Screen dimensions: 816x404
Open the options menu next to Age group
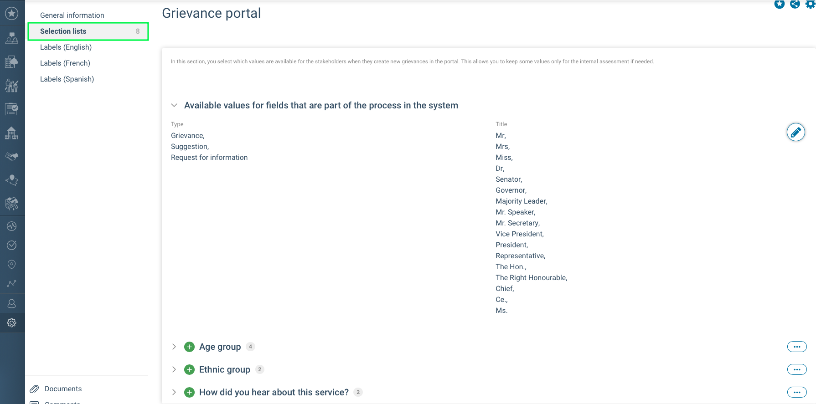pos(796,347)
